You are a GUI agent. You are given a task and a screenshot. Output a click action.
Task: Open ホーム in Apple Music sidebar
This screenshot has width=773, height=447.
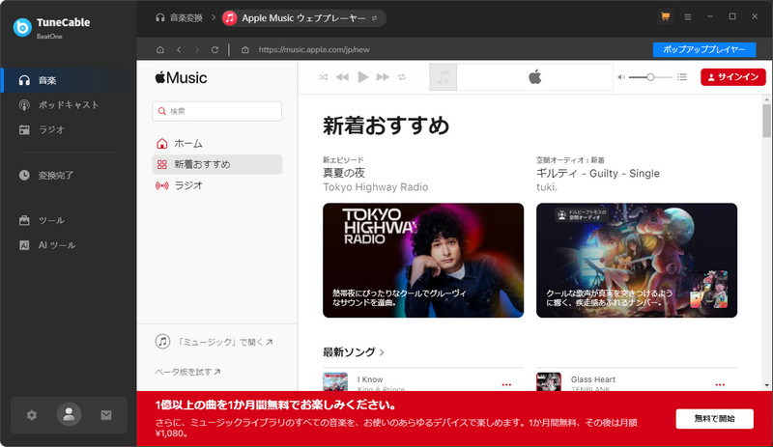click(x=216, y=144)
